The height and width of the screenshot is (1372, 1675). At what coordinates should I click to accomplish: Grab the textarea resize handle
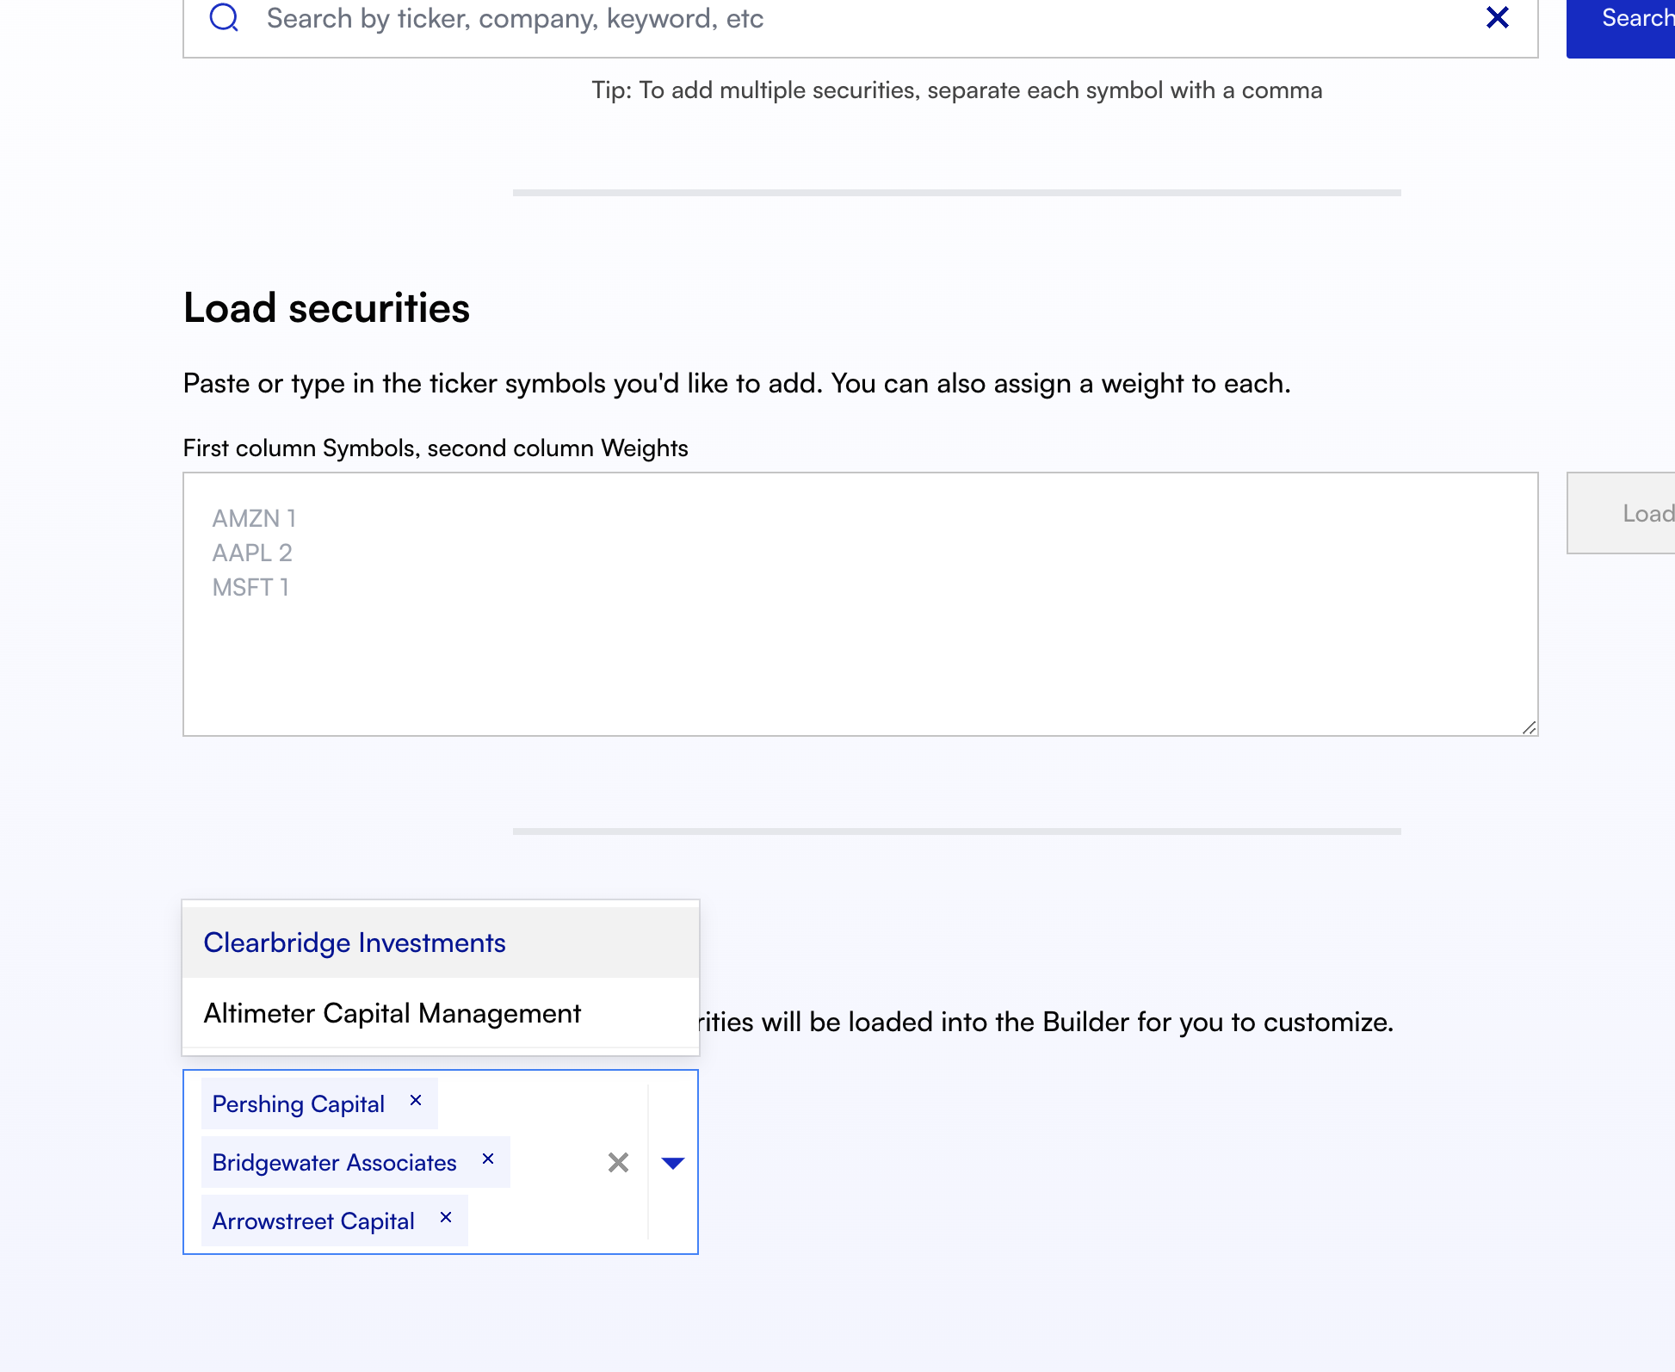(x=1529, y=728)
